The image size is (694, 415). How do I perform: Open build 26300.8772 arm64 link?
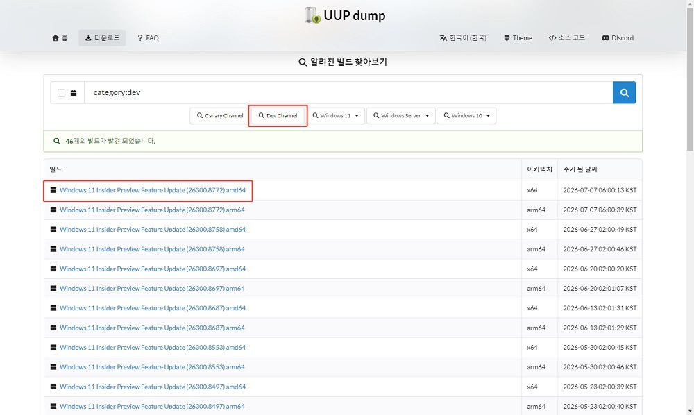152,210
